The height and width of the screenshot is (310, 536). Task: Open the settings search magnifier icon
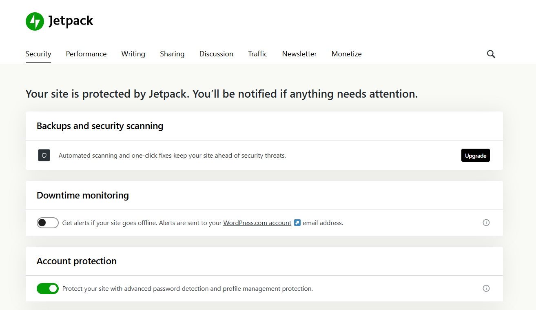(x=491, y=54)
